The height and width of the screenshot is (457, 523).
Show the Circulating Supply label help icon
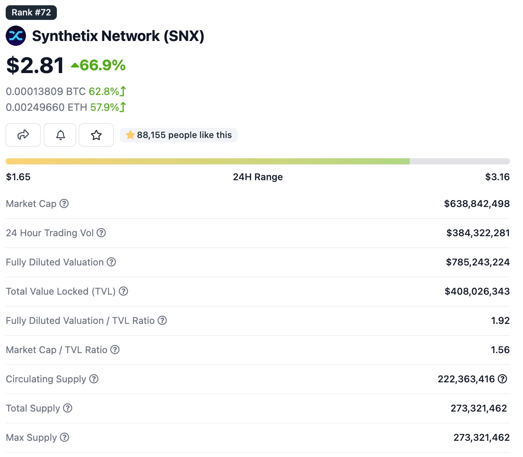coord(94,379)
